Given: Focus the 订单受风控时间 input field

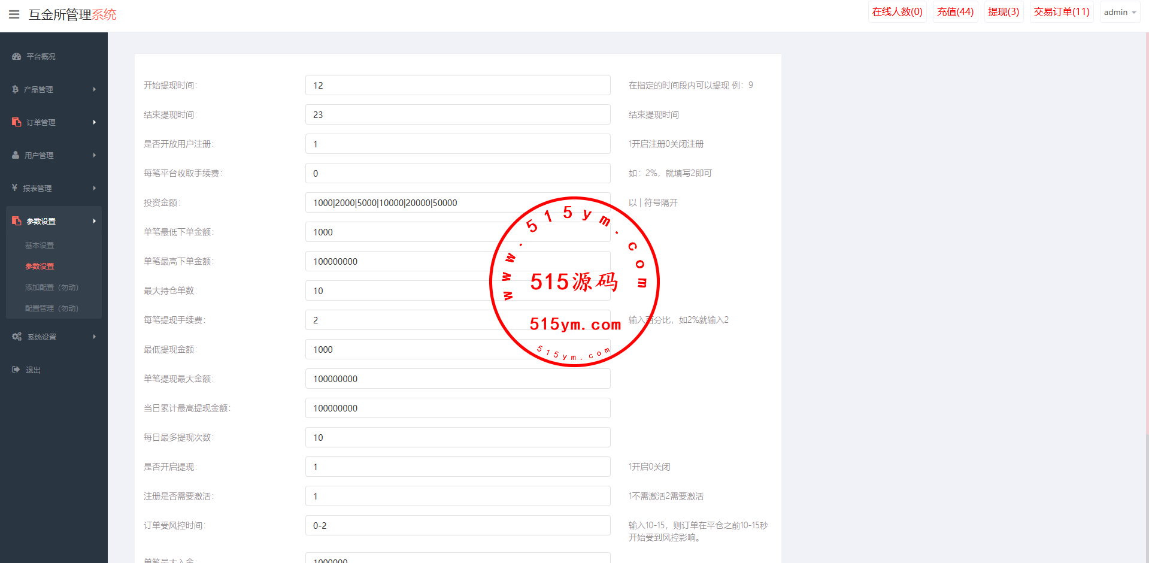Looking at the screenshot, I should pyautogui.click(x=457, y=525).
